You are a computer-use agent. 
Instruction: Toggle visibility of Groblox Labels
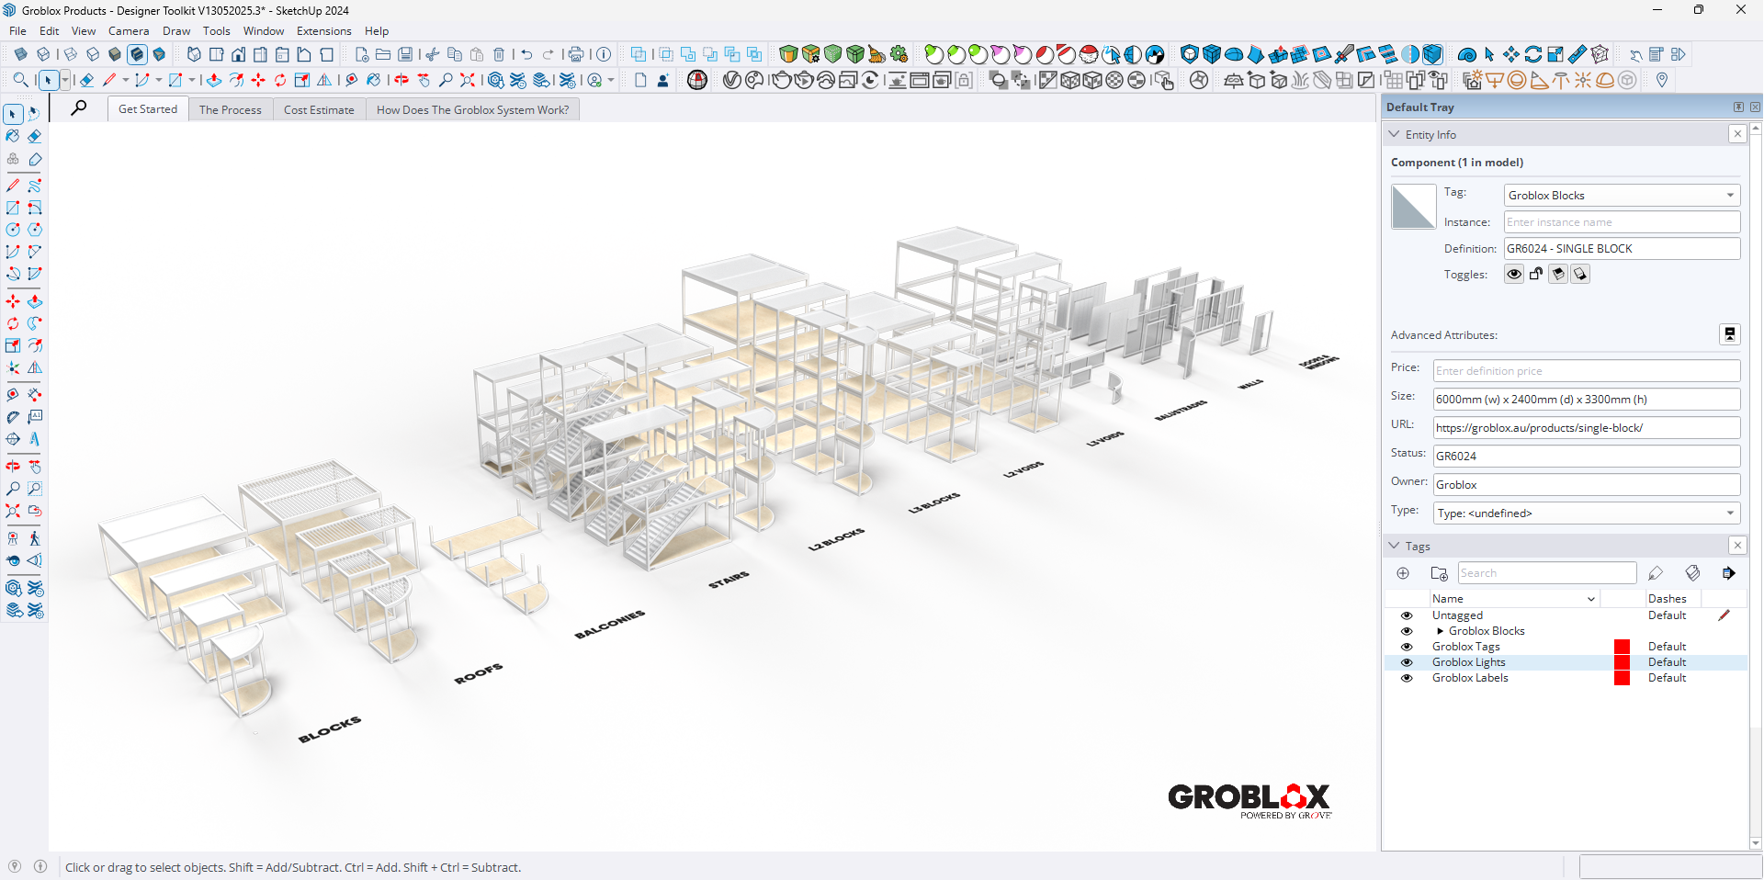1407,678
